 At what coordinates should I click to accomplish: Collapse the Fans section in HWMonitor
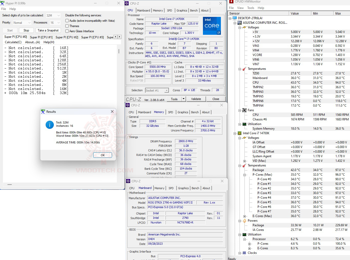click(x=240, y=110)
